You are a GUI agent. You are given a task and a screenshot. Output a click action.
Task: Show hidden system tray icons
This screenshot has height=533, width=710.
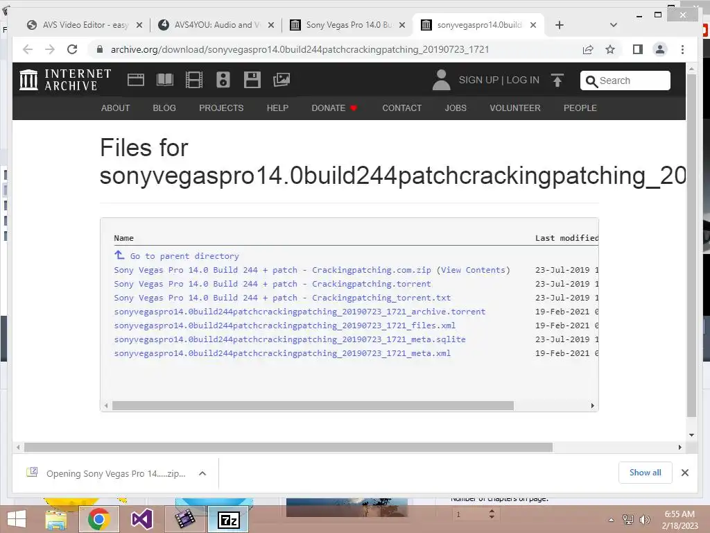point(612,520)
